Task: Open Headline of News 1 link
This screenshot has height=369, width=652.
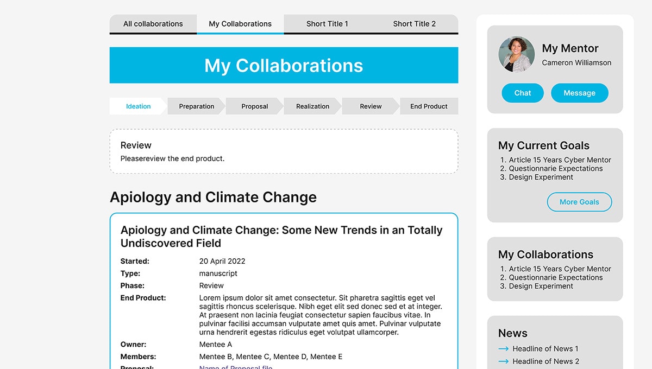Action: coord(546,349)
